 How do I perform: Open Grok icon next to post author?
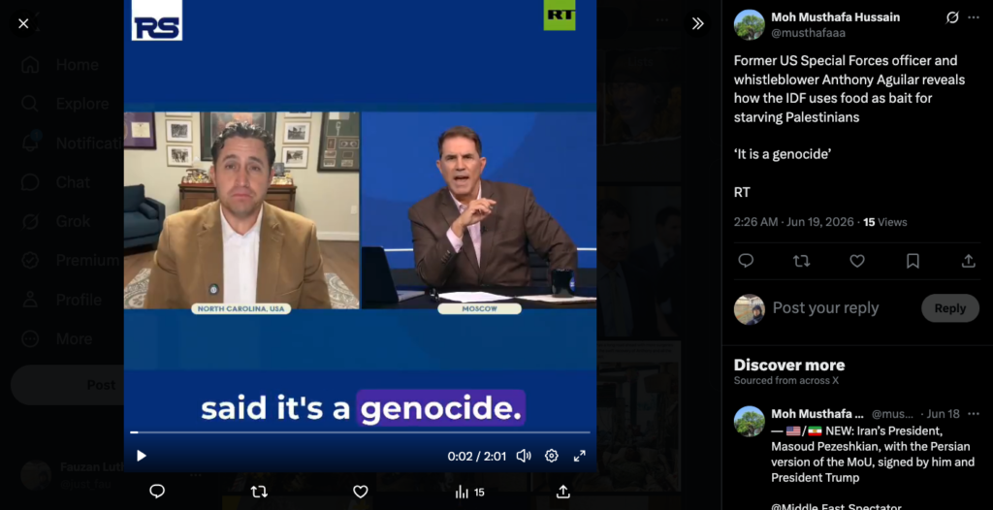coord(952,17)
